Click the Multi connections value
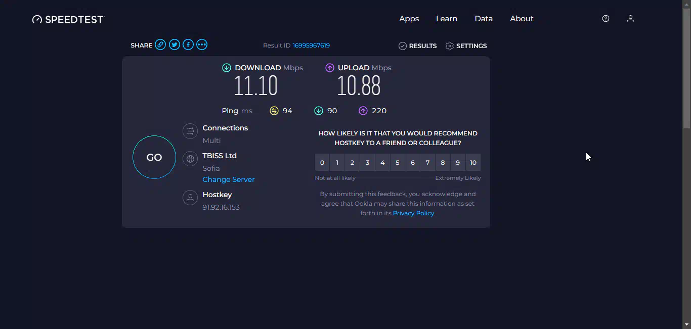The image size is (691, 329). pos(211,140)
